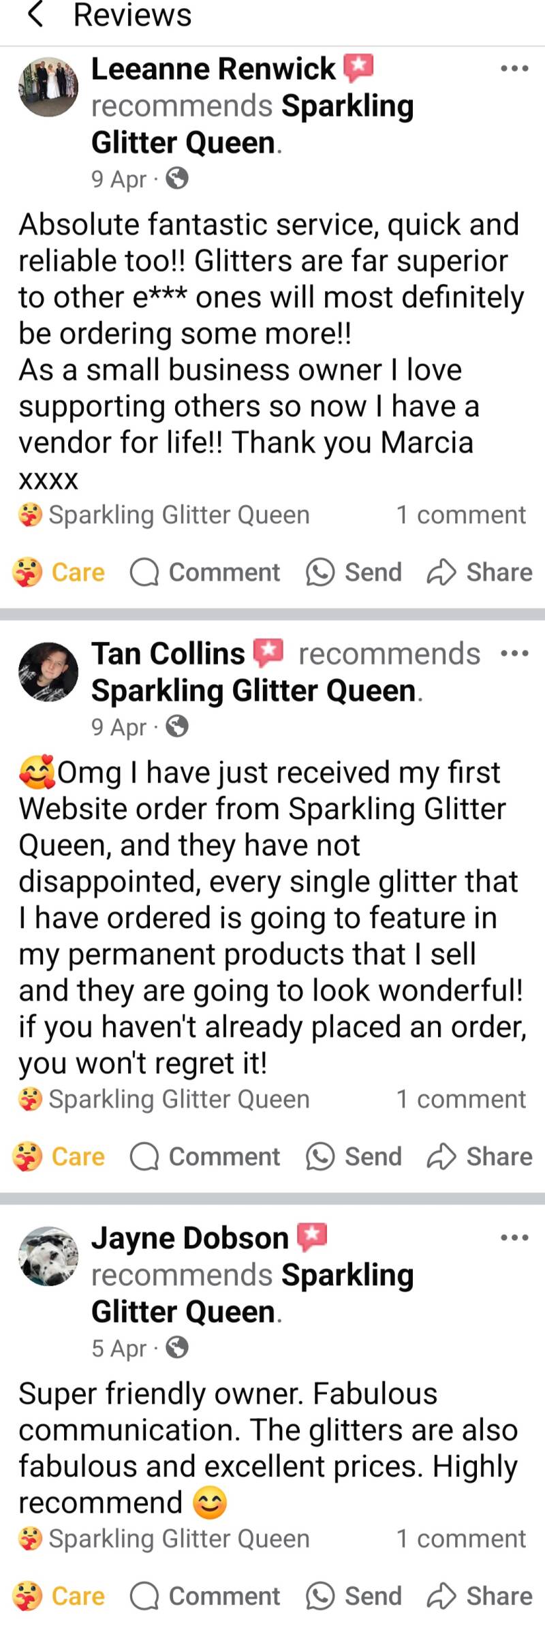
Task: Open options menu on Leeanne Renwick's review
Action: 514,68
